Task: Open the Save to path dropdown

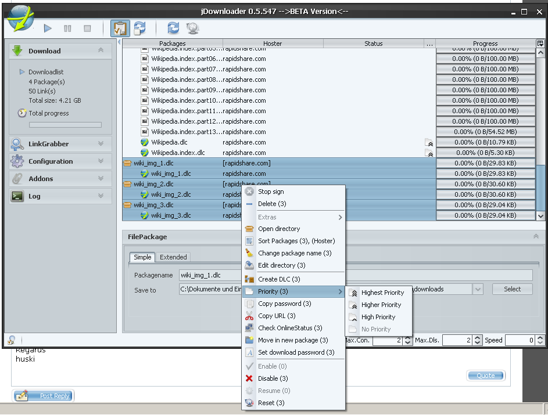Action: [478, 289]
